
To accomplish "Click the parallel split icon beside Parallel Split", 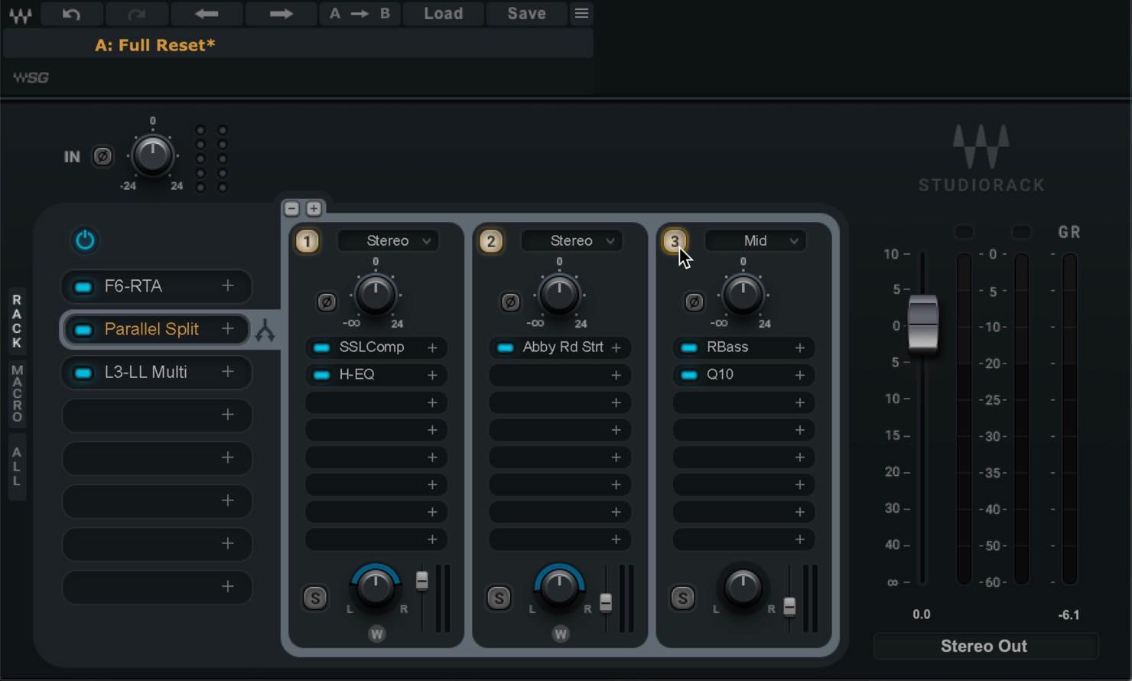I will pyautogui.click(x=265, y=331).
